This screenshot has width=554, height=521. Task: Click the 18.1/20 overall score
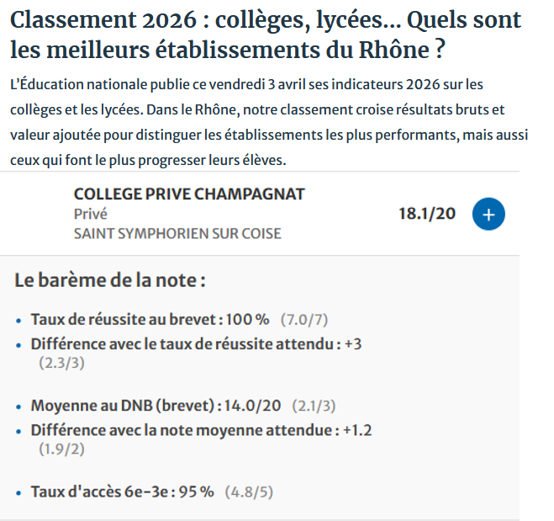coord(426,214)
